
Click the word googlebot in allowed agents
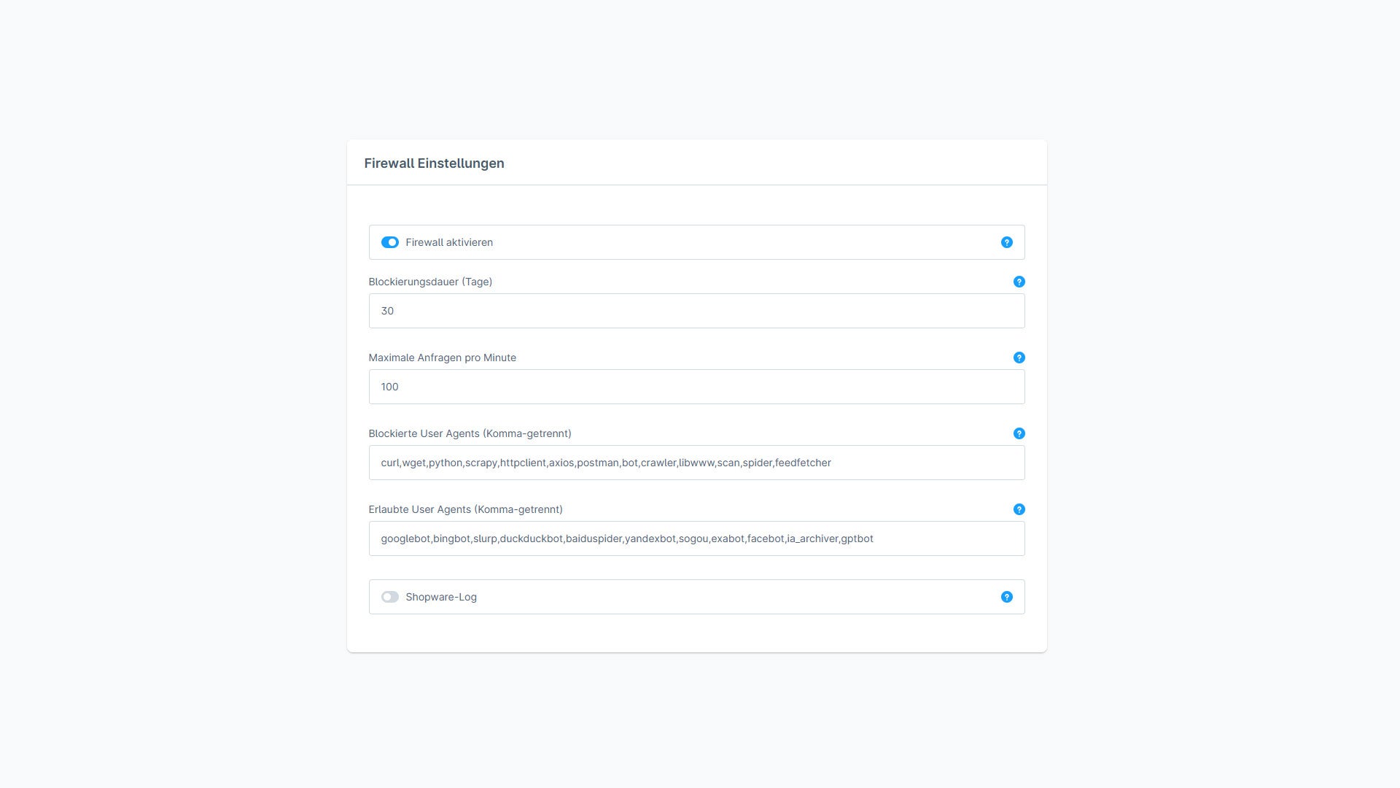click(x=405, y=538)
